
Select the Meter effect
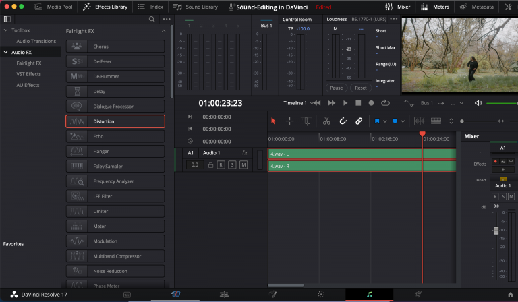pyautogui.click(x=115, y=226)
